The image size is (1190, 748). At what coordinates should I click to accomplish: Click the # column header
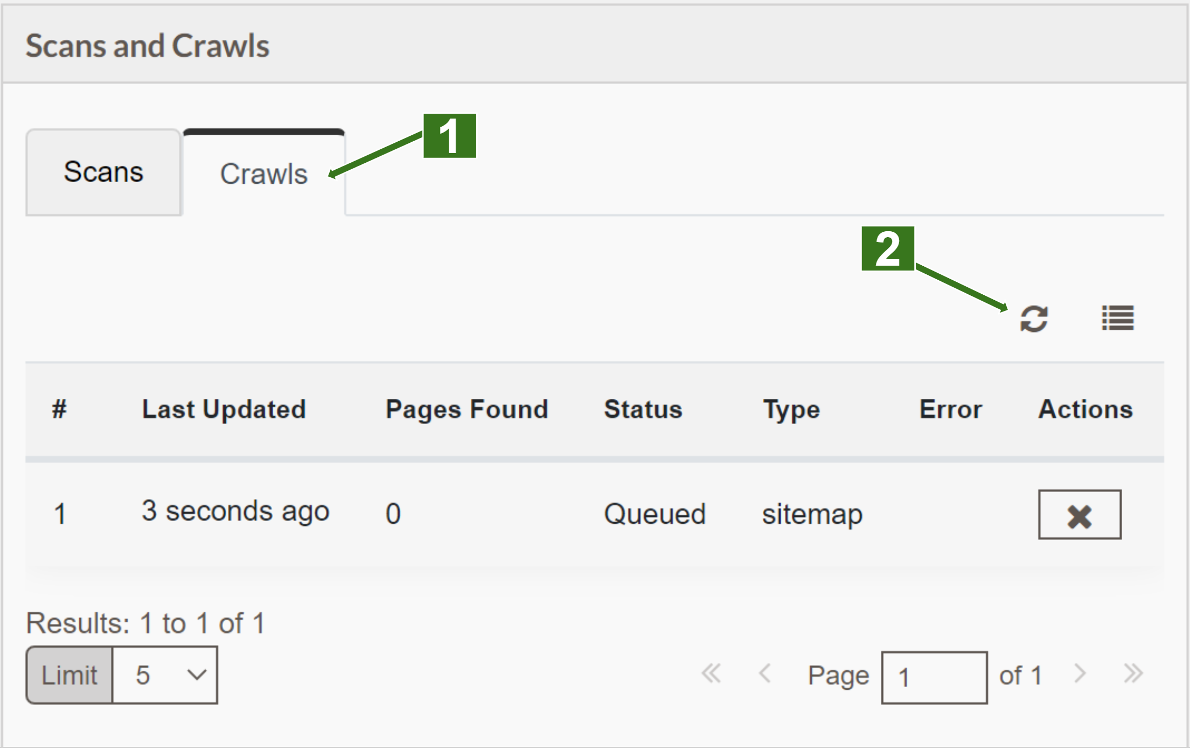[59, 409]
